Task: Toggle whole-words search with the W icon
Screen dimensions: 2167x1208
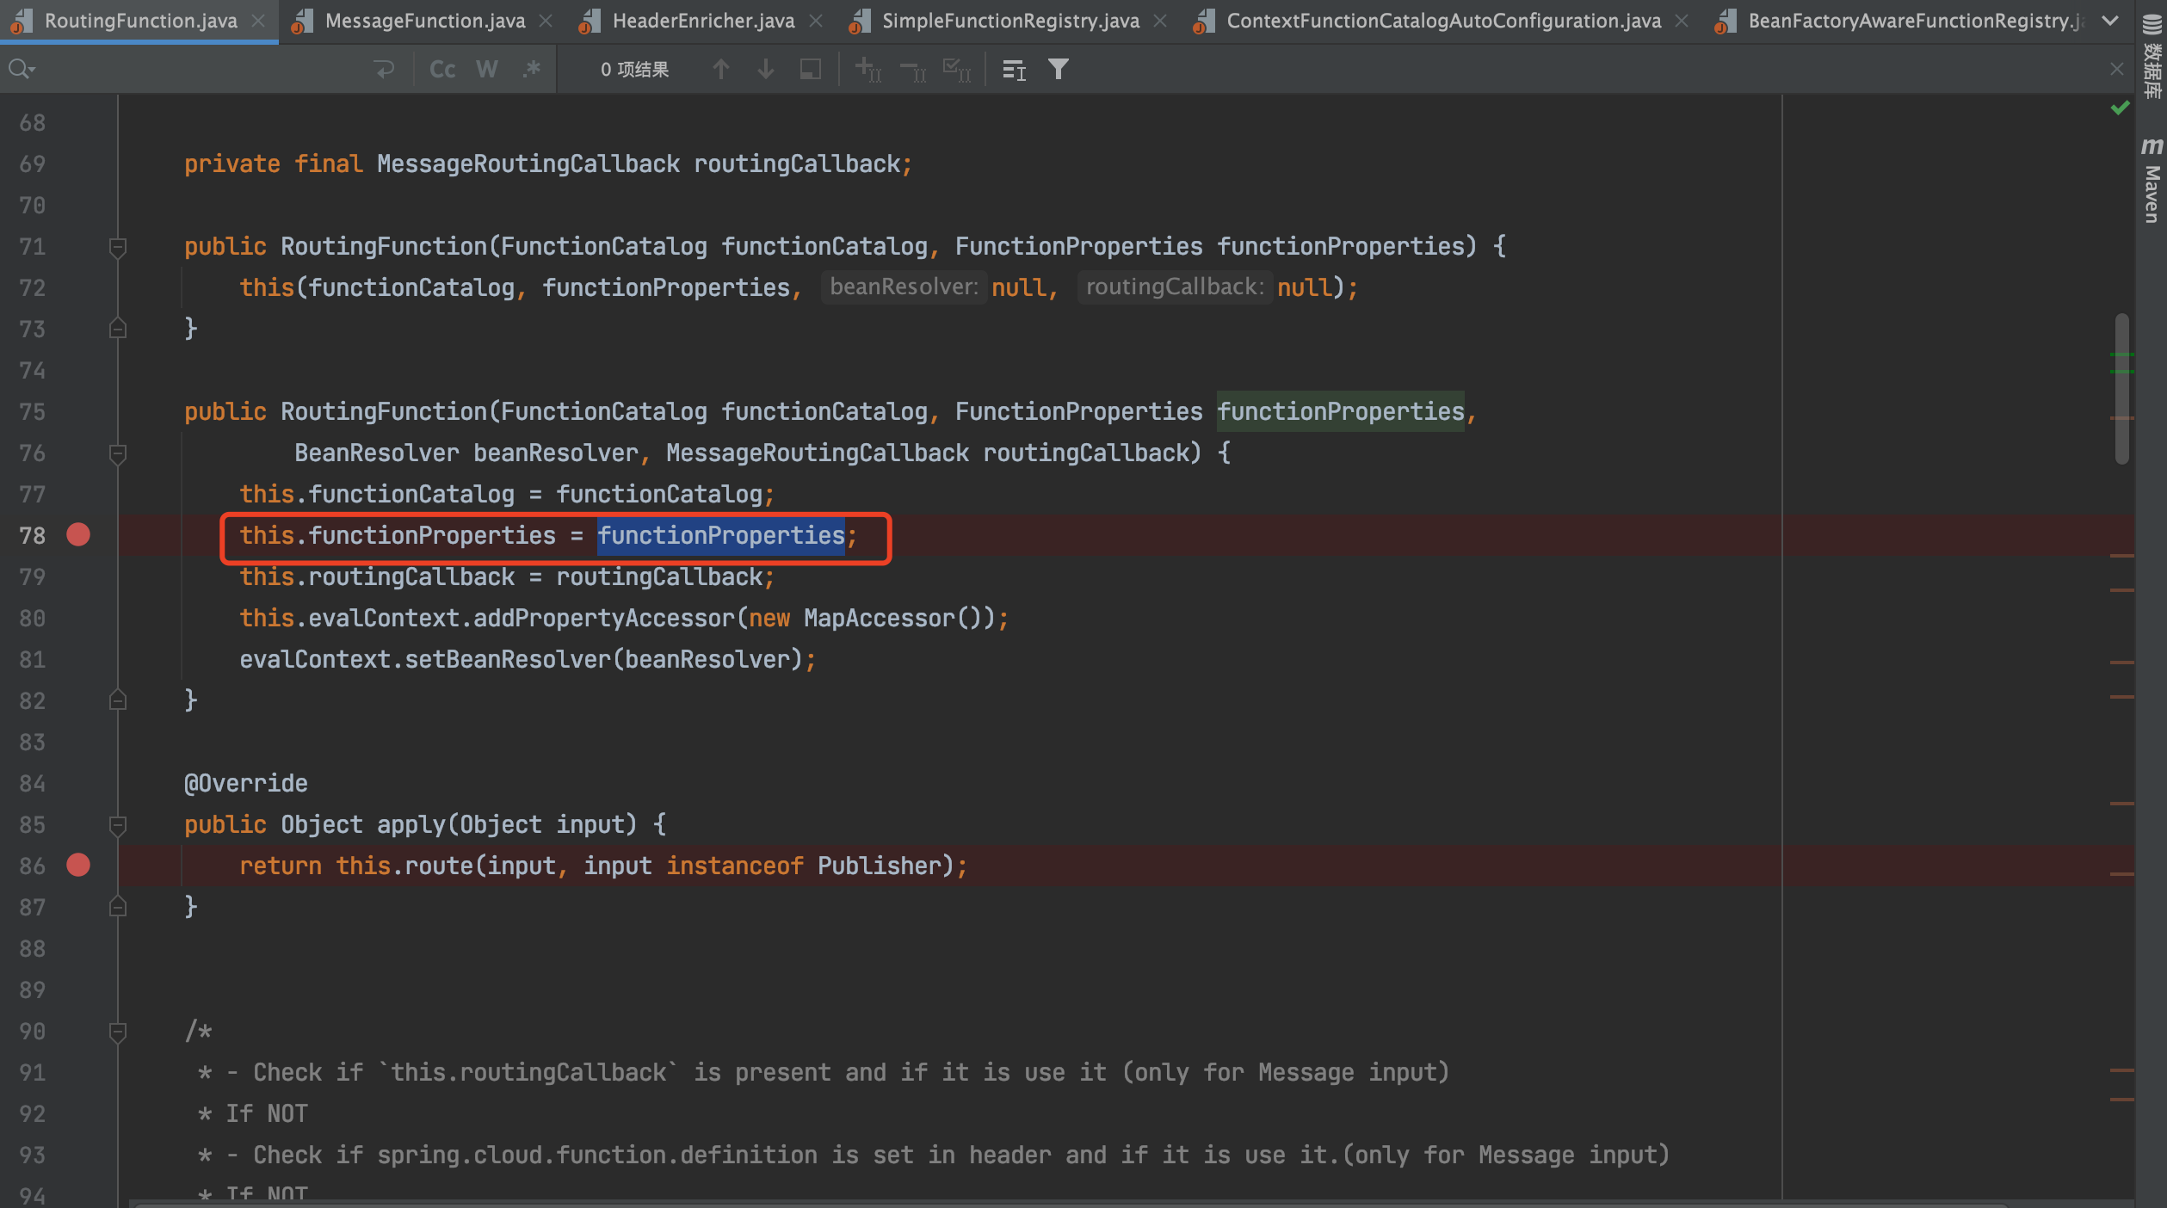Action: coord(486,69)
